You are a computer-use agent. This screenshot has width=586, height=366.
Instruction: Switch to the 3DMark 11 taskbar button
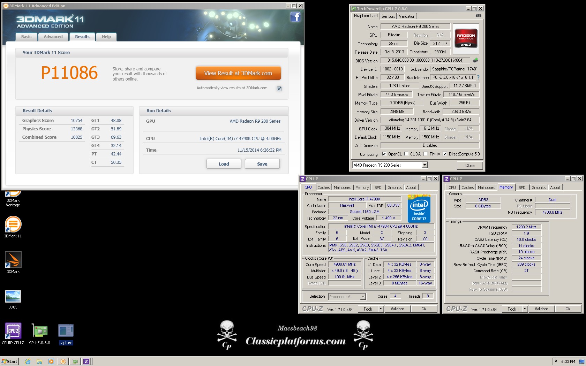click(x=63, y=361)
